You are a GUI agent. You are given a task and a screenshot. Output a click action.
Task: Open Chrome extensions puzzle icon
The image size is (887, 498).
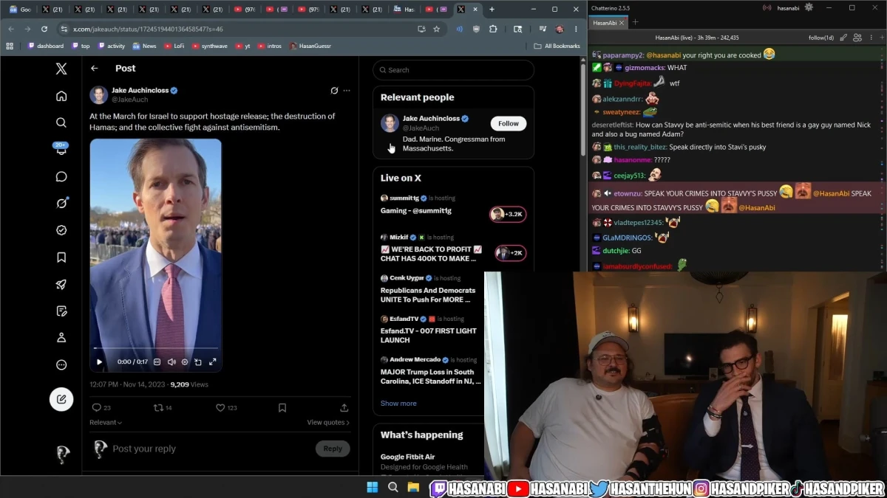(x=493, y=29)
